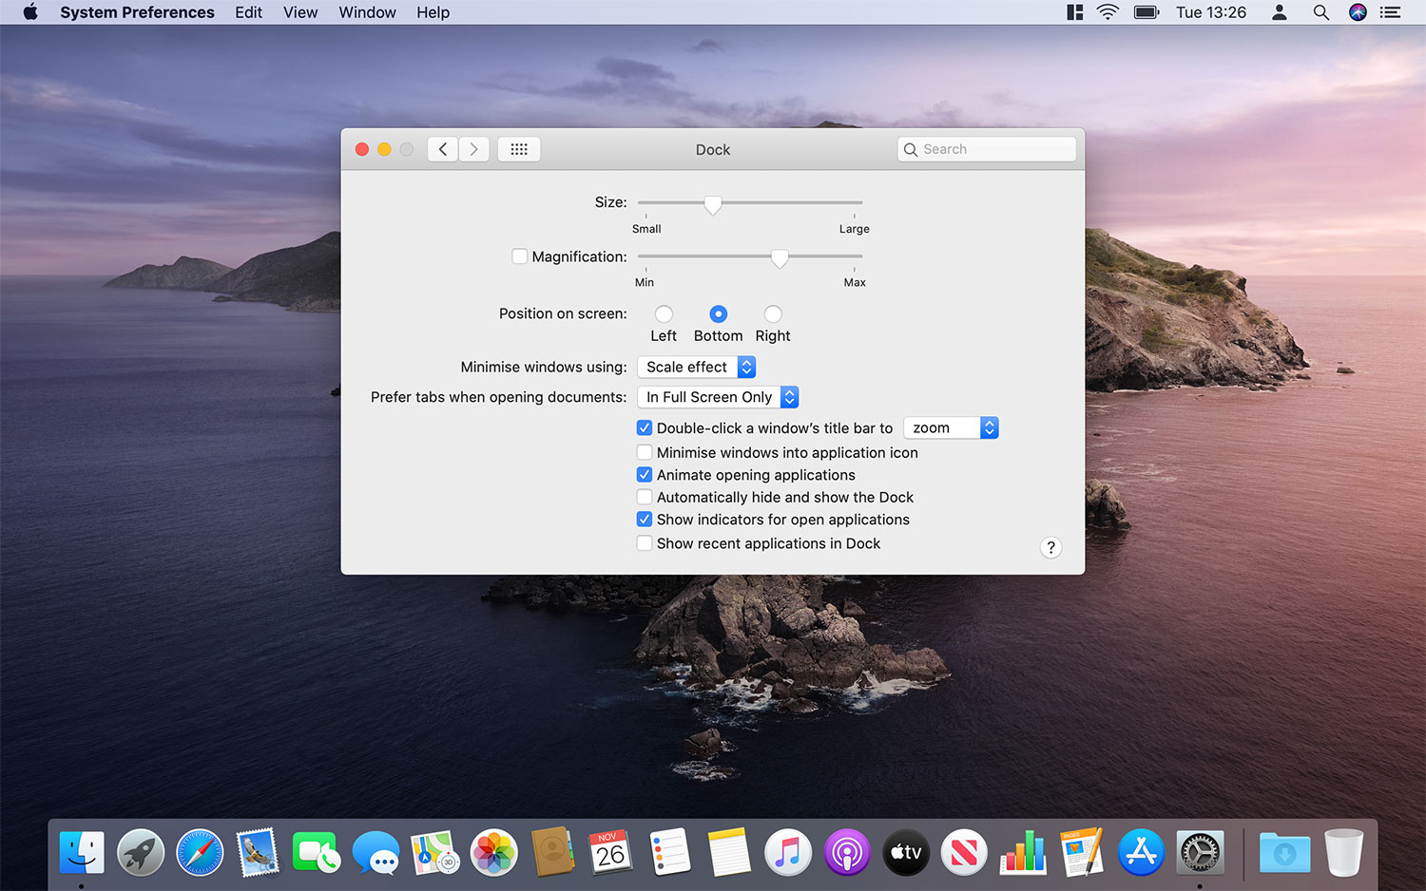Open the title bar zoom dropdown
The height and width of the screenshot is (891, 1426).
coord(950,428)
